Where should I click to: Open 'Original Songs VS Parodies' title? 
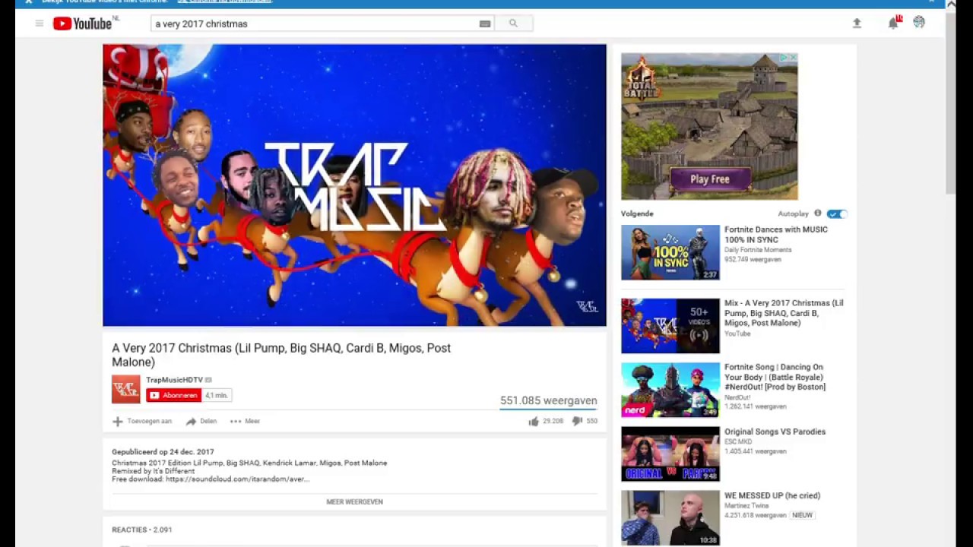tap(775, 432)
